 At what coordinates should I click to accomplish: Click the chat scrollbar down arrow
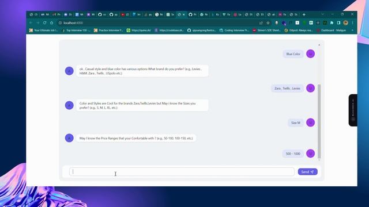click(319, 160)
